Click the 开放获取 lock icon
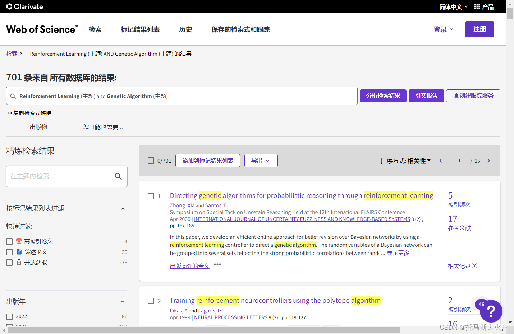This screenshot has width=514, height=334. [19, 262]
